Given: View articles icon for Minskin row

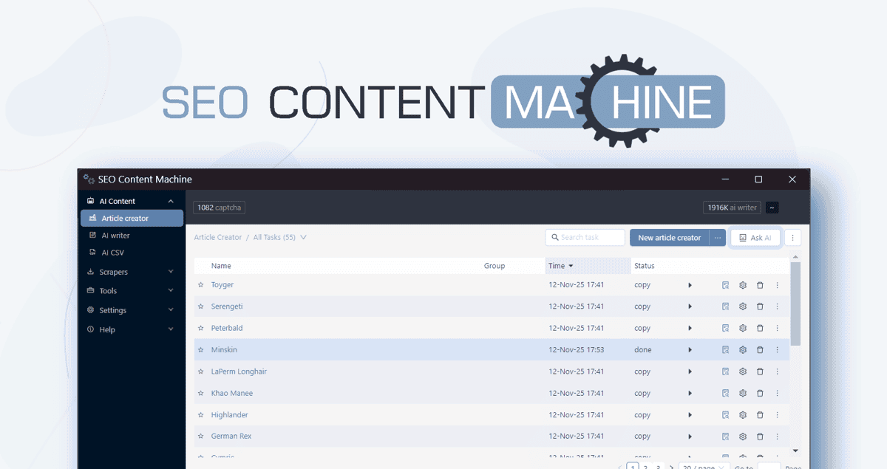Looking at the screenshot, I should (726, 350).
